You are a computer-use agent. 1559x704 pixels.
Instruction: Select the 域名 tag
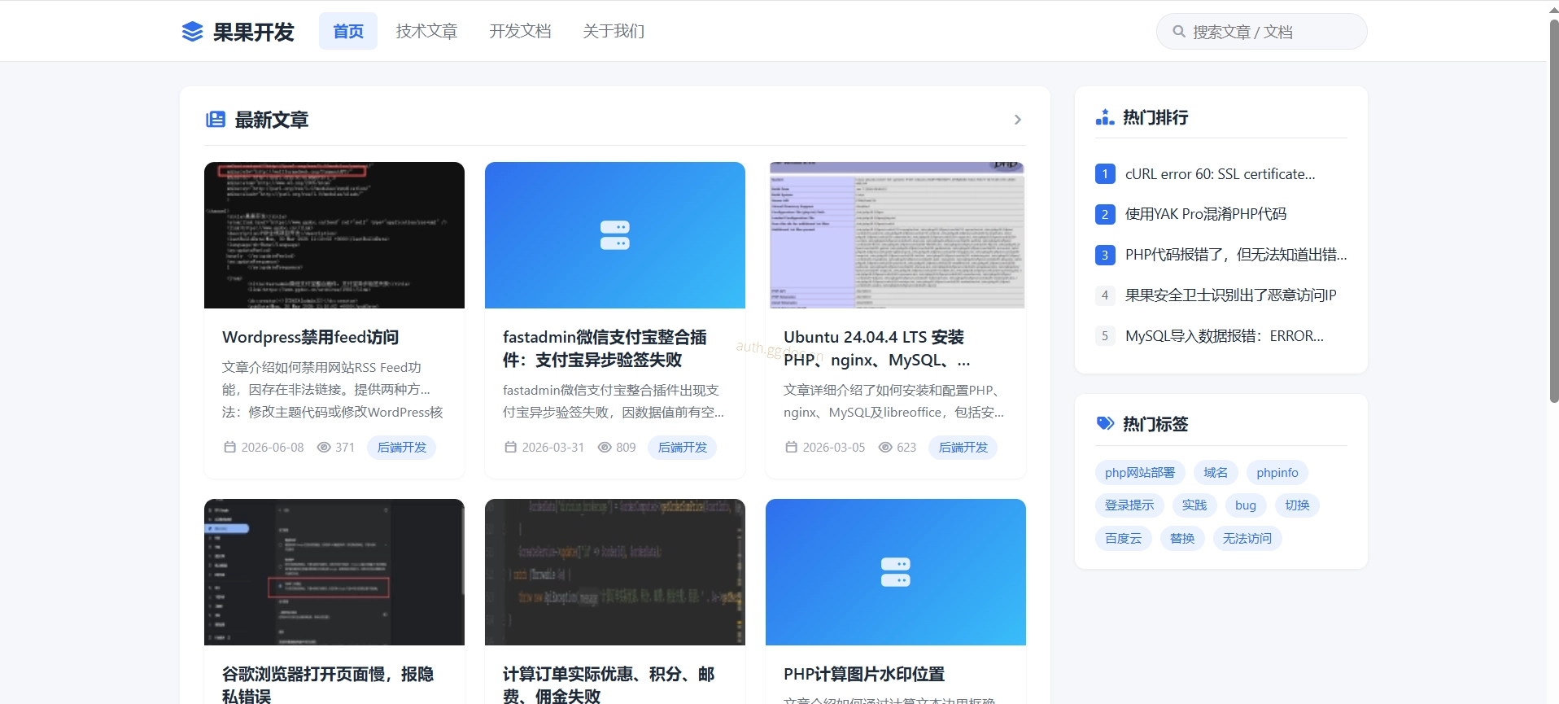coord(1216,473)
